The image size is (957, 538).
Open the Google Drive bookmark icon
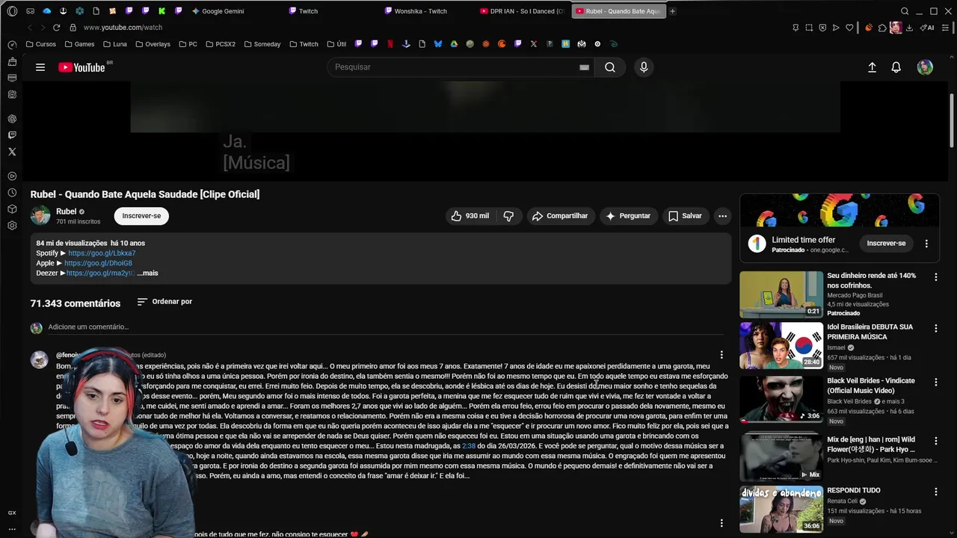coord(454,44)
